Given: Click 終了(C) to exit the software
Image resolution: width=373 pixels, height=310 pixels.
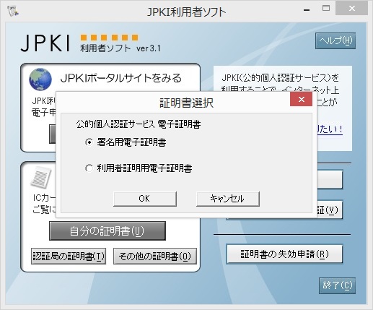Looking at the screenshot, I should pyautogui.click(x=337, y=285).
